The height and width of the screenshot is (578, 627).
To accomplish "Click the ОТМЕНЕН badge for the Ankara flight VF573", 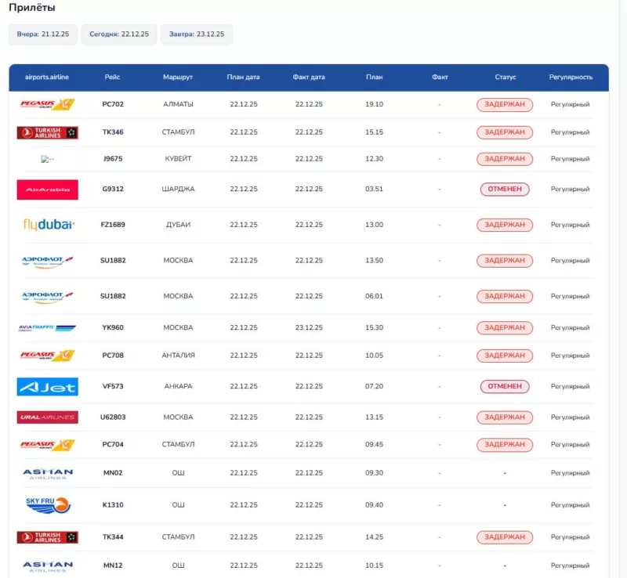I will 505,387.
